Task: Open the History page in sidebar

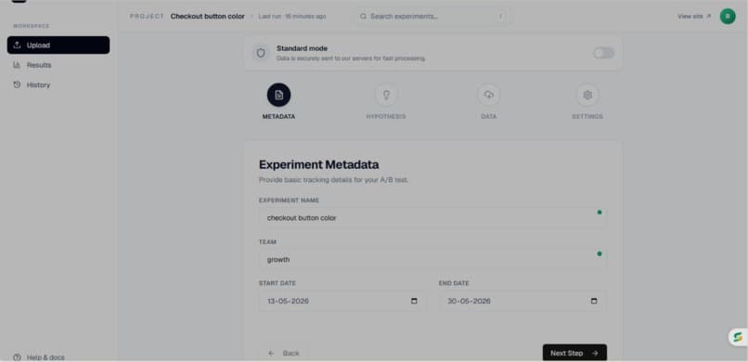Action: point(58,84)
